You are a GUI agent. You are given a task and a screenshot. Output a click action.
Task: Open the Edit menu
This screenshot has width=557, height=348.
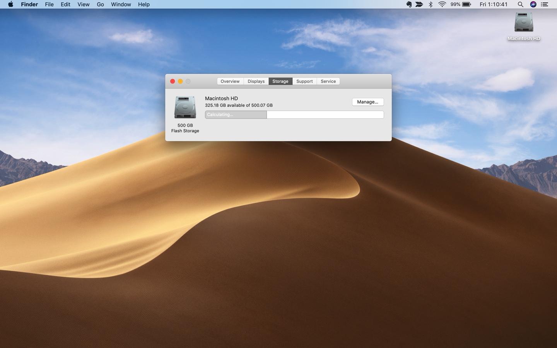(65, 4)
